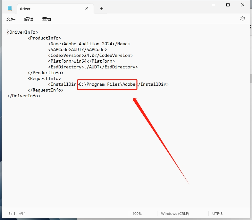The width and height of the screenshot is (252, 220).
Task: Click the Notepad app icon in title bar
Action: [10, 8]
